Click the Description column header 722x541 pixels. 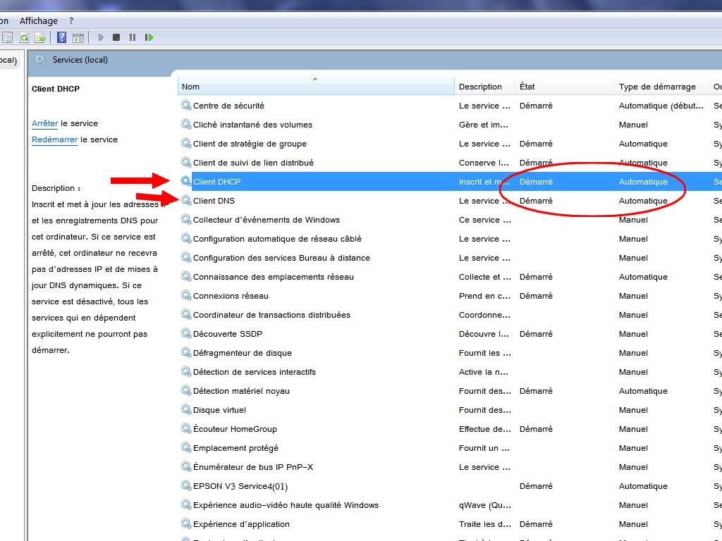pos(480,87)
